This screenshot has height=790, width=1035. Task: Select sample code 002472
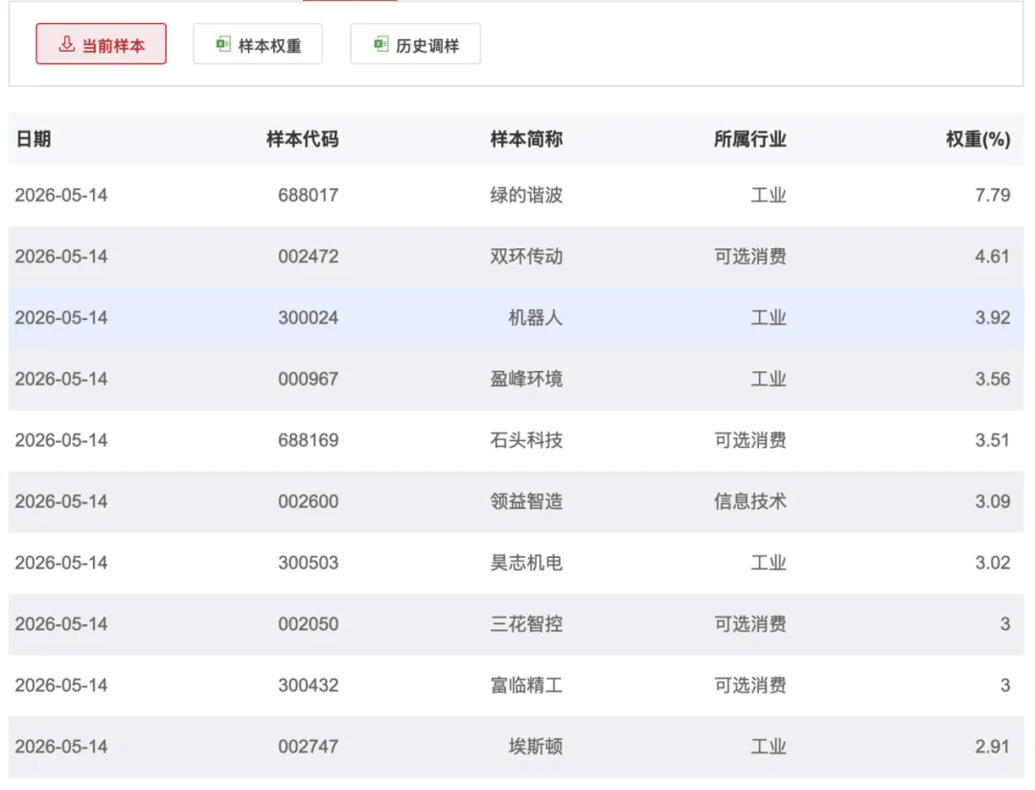tap(309, 256)
